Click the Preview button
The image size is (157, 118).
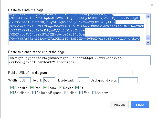pos(119,105)
